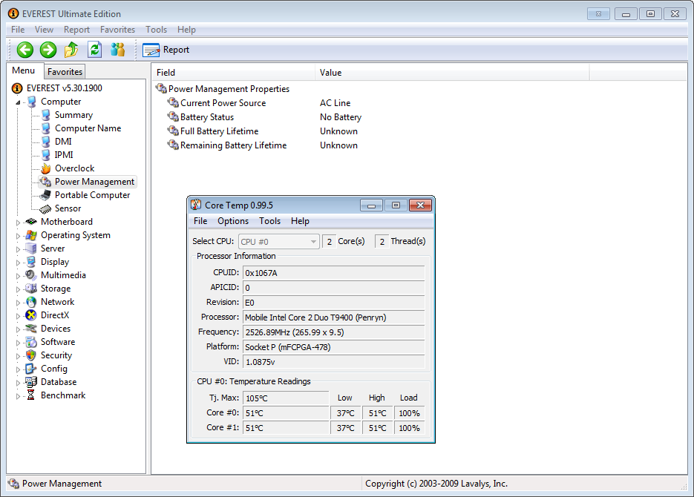Open EVEREST Tools menu
This screenshot has height=497, width=694.
point(156,30)
